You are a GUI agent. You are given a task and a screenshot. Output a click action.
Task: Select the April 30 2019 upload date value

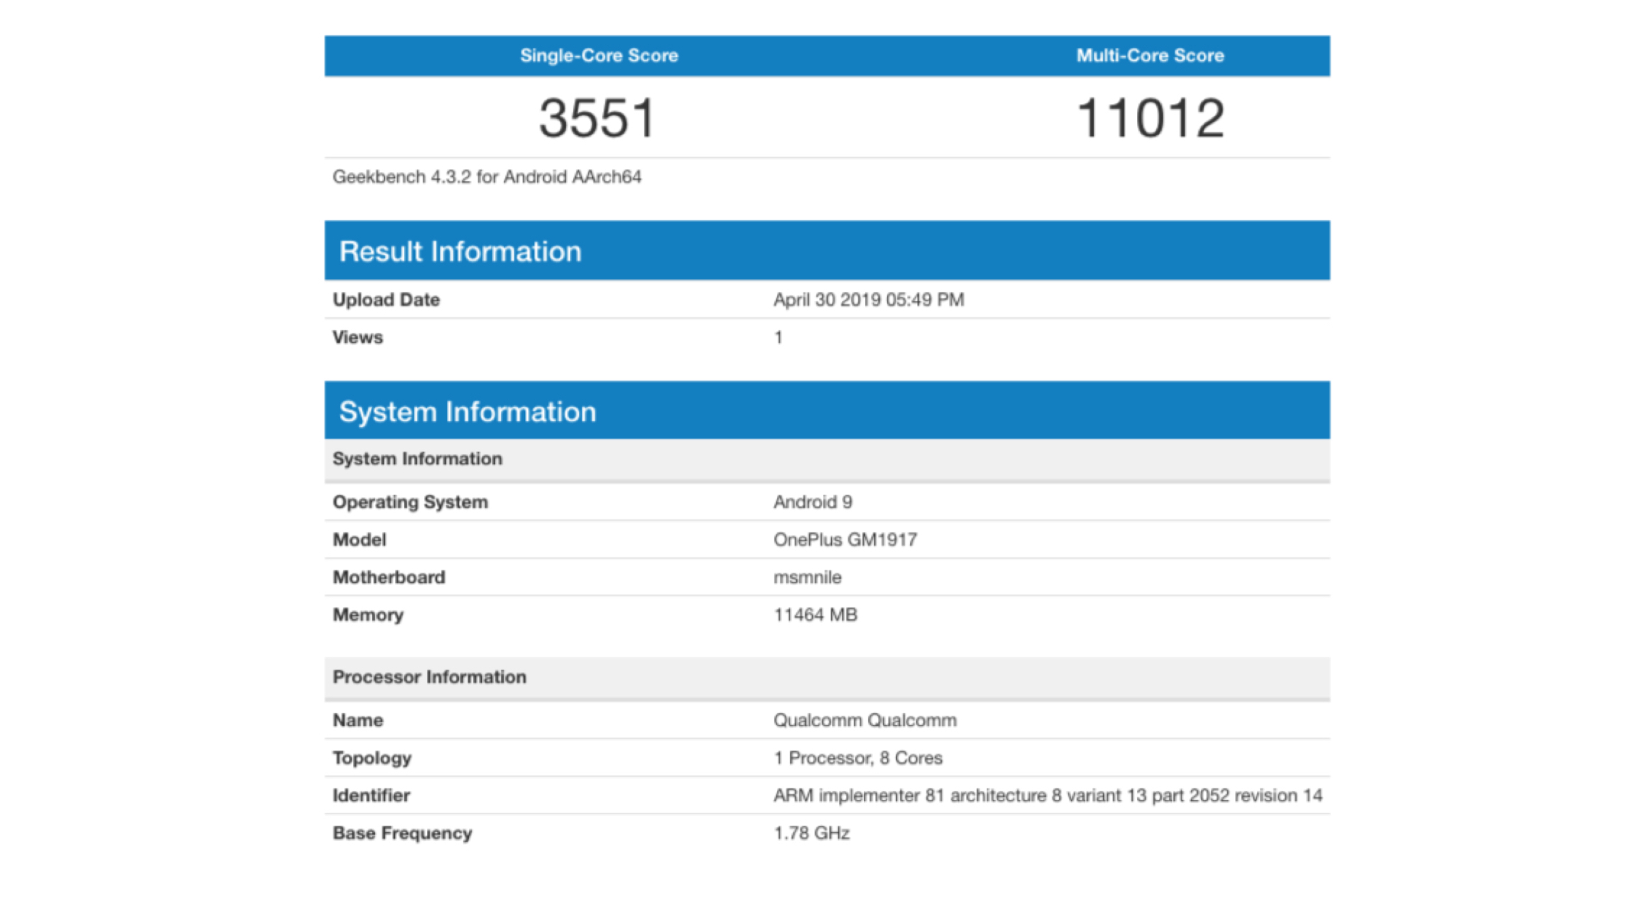click(868, 300)
